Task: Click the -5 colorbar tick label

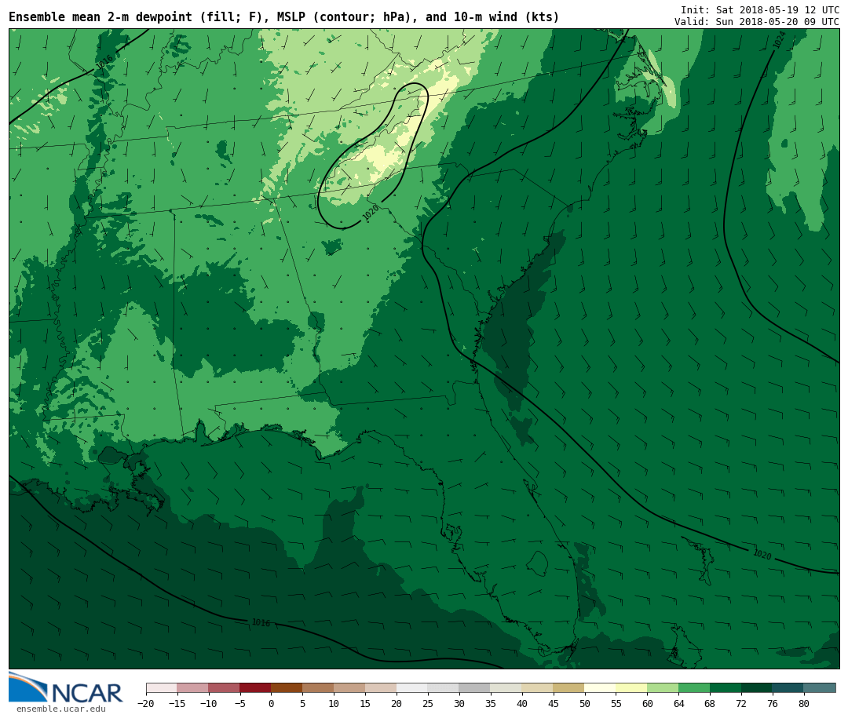Action: (x=241, y=703)
